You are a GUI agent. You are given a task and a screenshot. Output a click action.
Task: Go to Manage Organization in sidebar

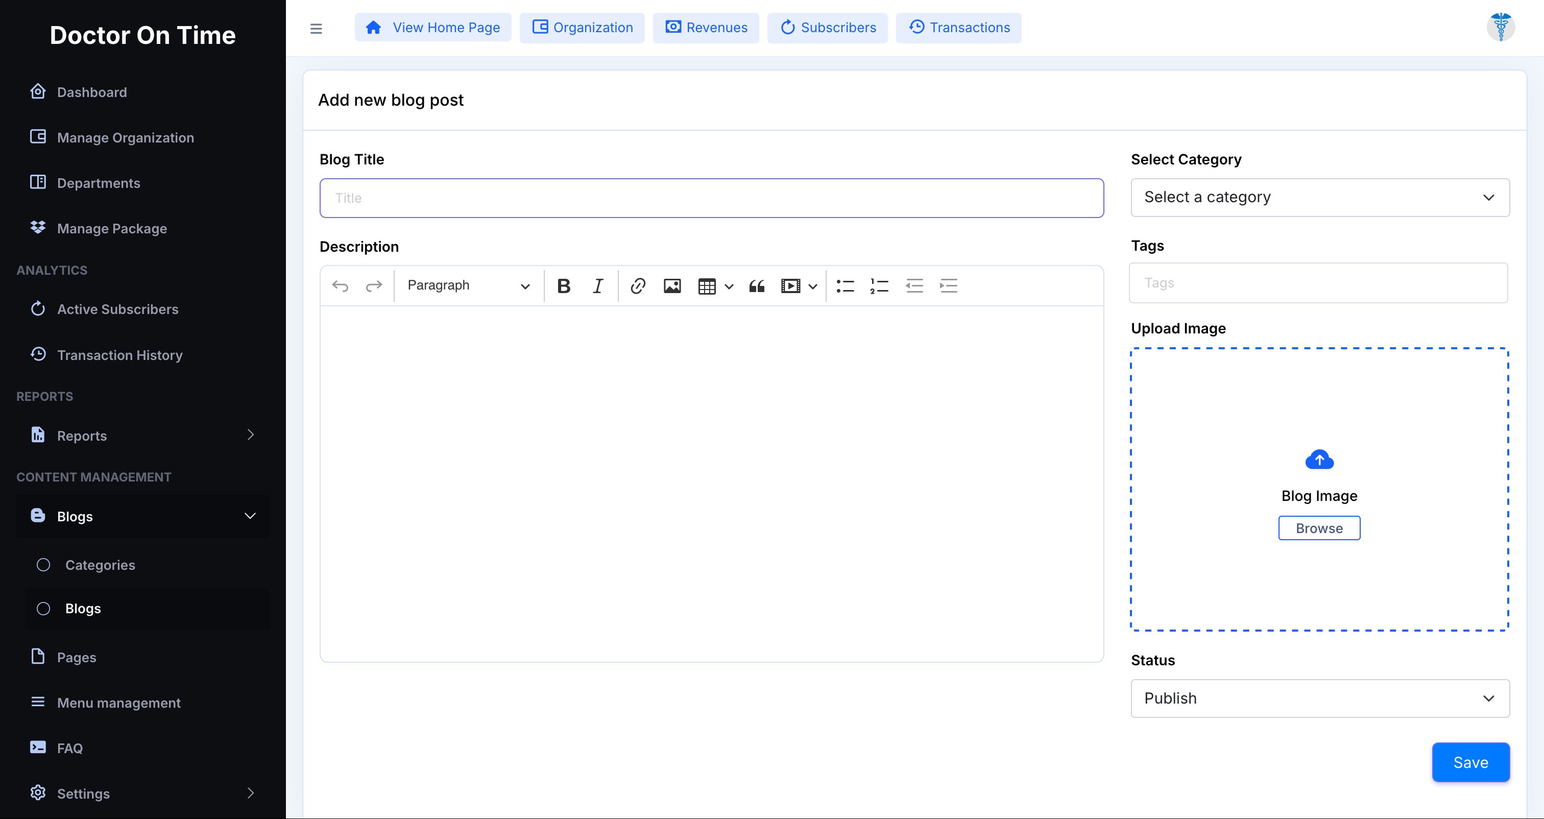coord(125,137)
